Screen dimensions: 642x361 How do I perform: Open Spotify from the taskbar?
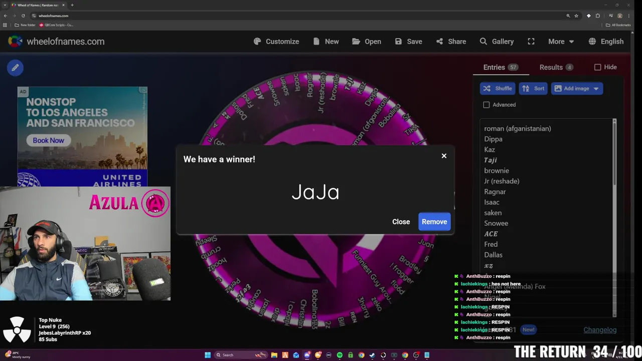[340, 355]
